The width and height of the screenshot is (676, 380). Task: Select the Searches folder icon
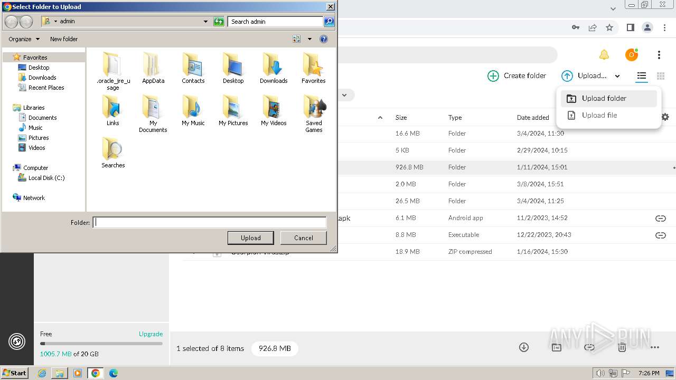tap(113, 153)
